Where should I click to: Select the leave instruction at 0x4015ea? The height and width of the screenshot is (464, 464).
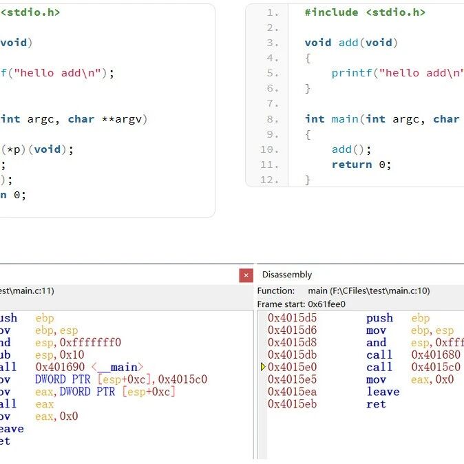(382, 392)
